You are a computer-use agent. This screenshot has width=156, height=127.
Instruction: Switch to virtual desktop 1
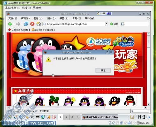click(61, 117)
